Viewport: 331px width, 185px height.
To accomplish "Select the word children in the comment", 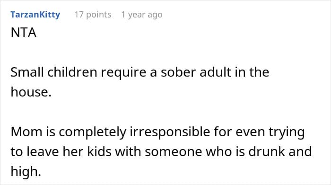I will pos(72,72).
